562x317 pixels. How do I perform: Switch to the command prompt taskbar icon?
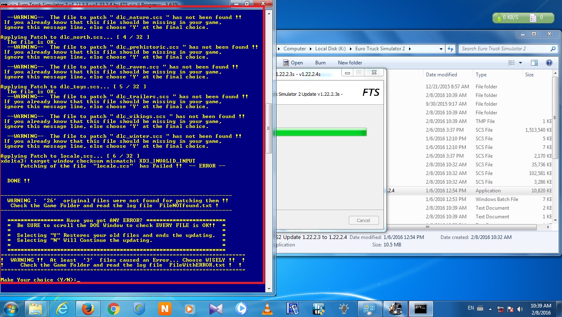click(421, 309)
